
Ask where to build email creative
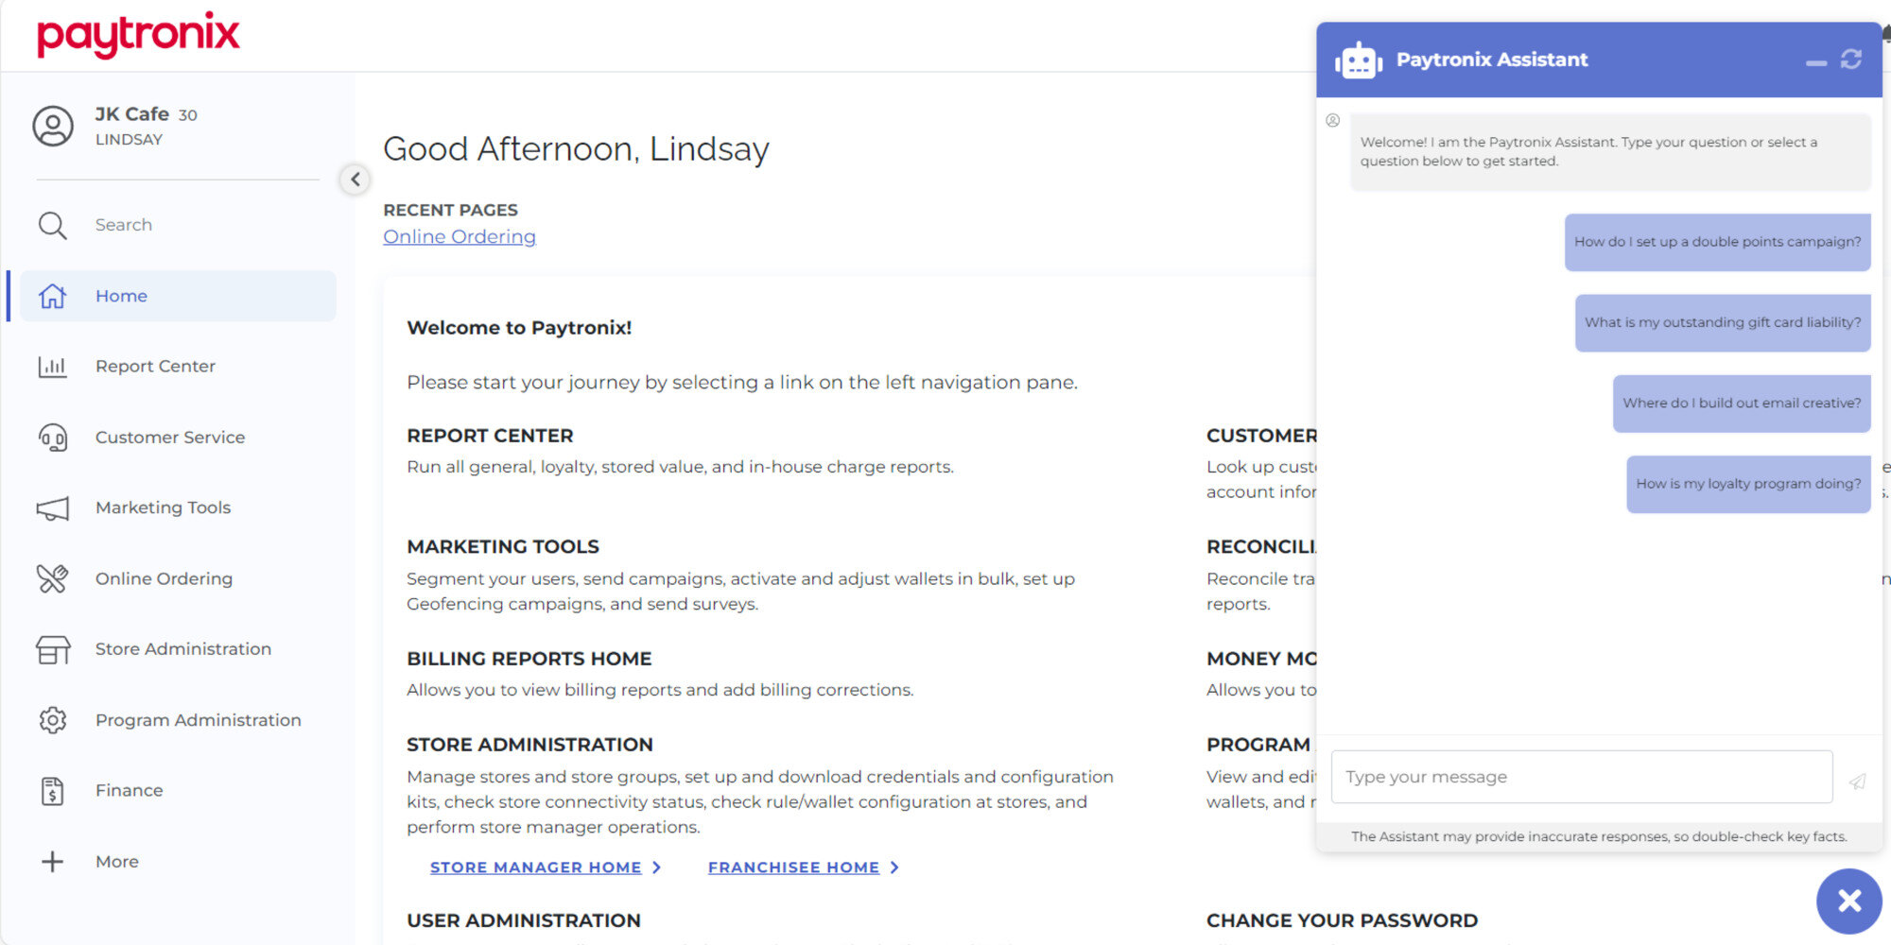[1742, 404]
